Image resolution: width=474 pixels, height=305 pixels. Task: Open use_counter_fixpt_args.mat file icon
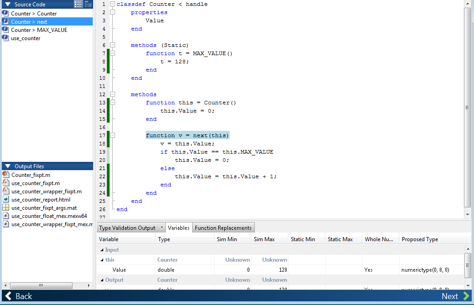click(x=6, y=207)
